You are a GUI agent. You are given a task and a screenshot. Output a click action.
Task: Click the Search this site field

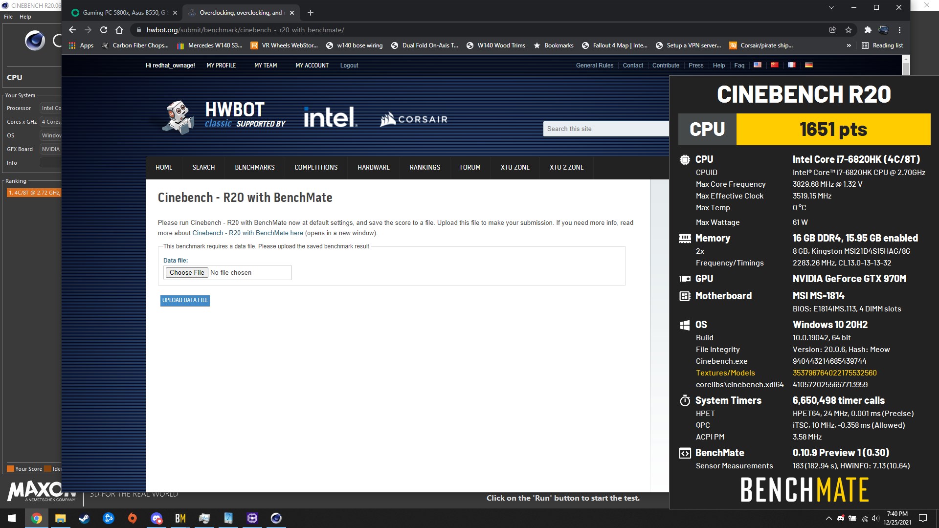606,129
